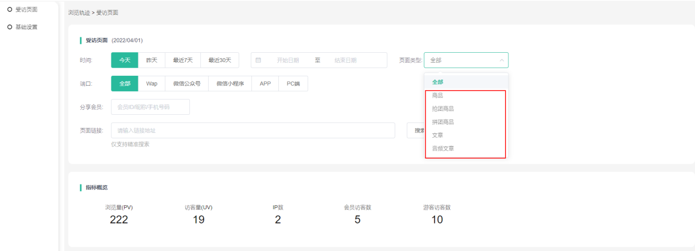The width and height of the screenshot is (695, 251).
Task: Choose 商品 from page type list
Action: (x=438, y=96)
